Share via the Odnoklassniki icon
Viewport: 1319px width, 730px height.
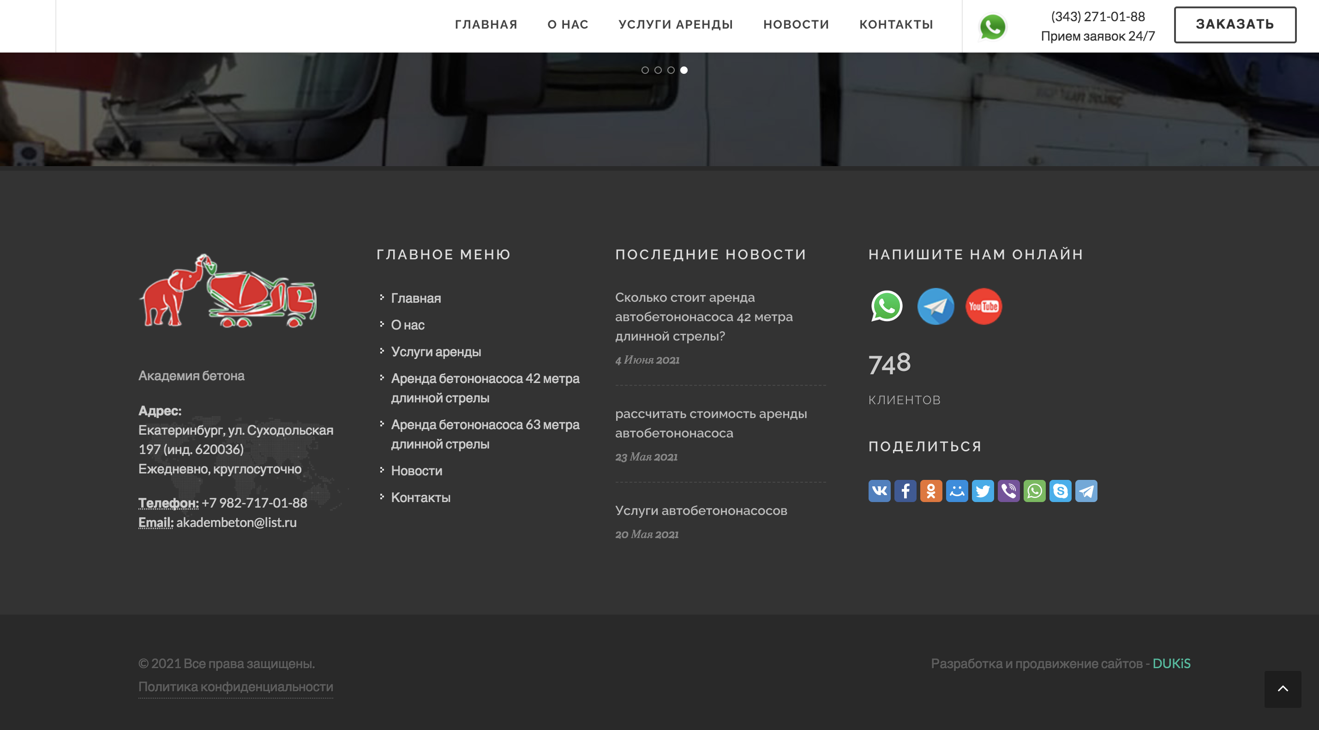(x=931, y=491)
